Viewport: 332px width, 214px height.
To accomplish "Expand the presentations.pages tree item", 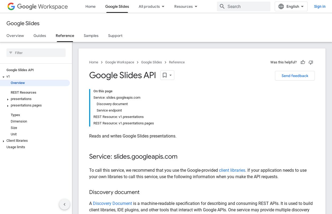I will (8, 106).
